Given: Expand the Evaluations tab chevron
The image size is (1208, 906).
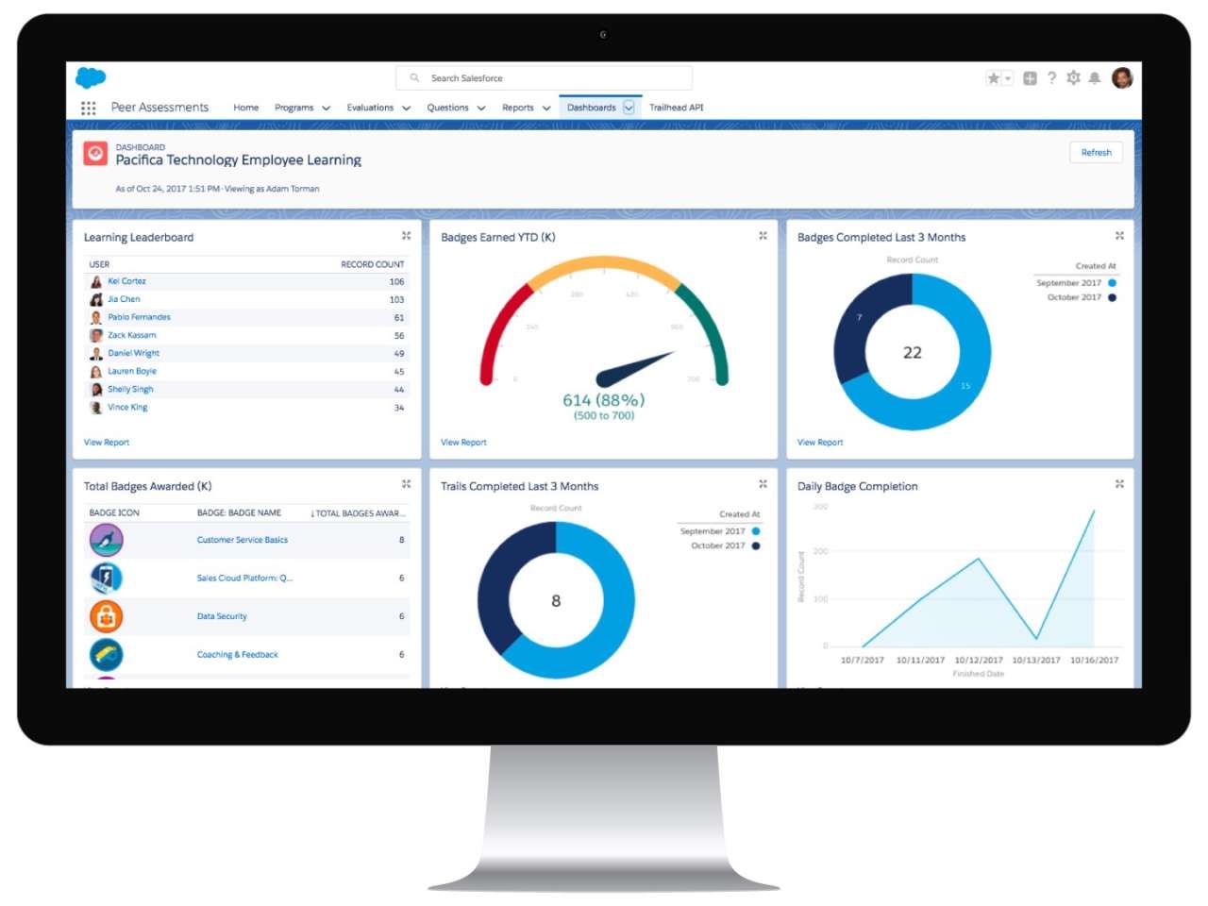Looking at the screenshot, I should pyautogui.click(x=407, y=109).
